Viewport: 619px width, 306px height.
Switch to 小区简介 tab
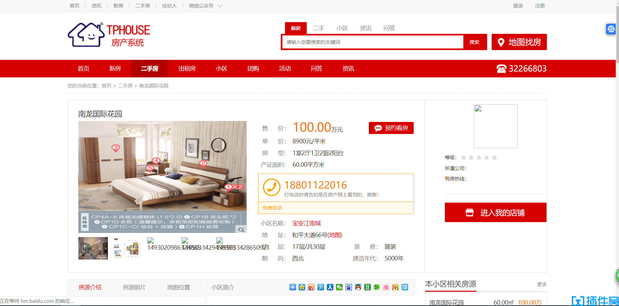point(223,287)
